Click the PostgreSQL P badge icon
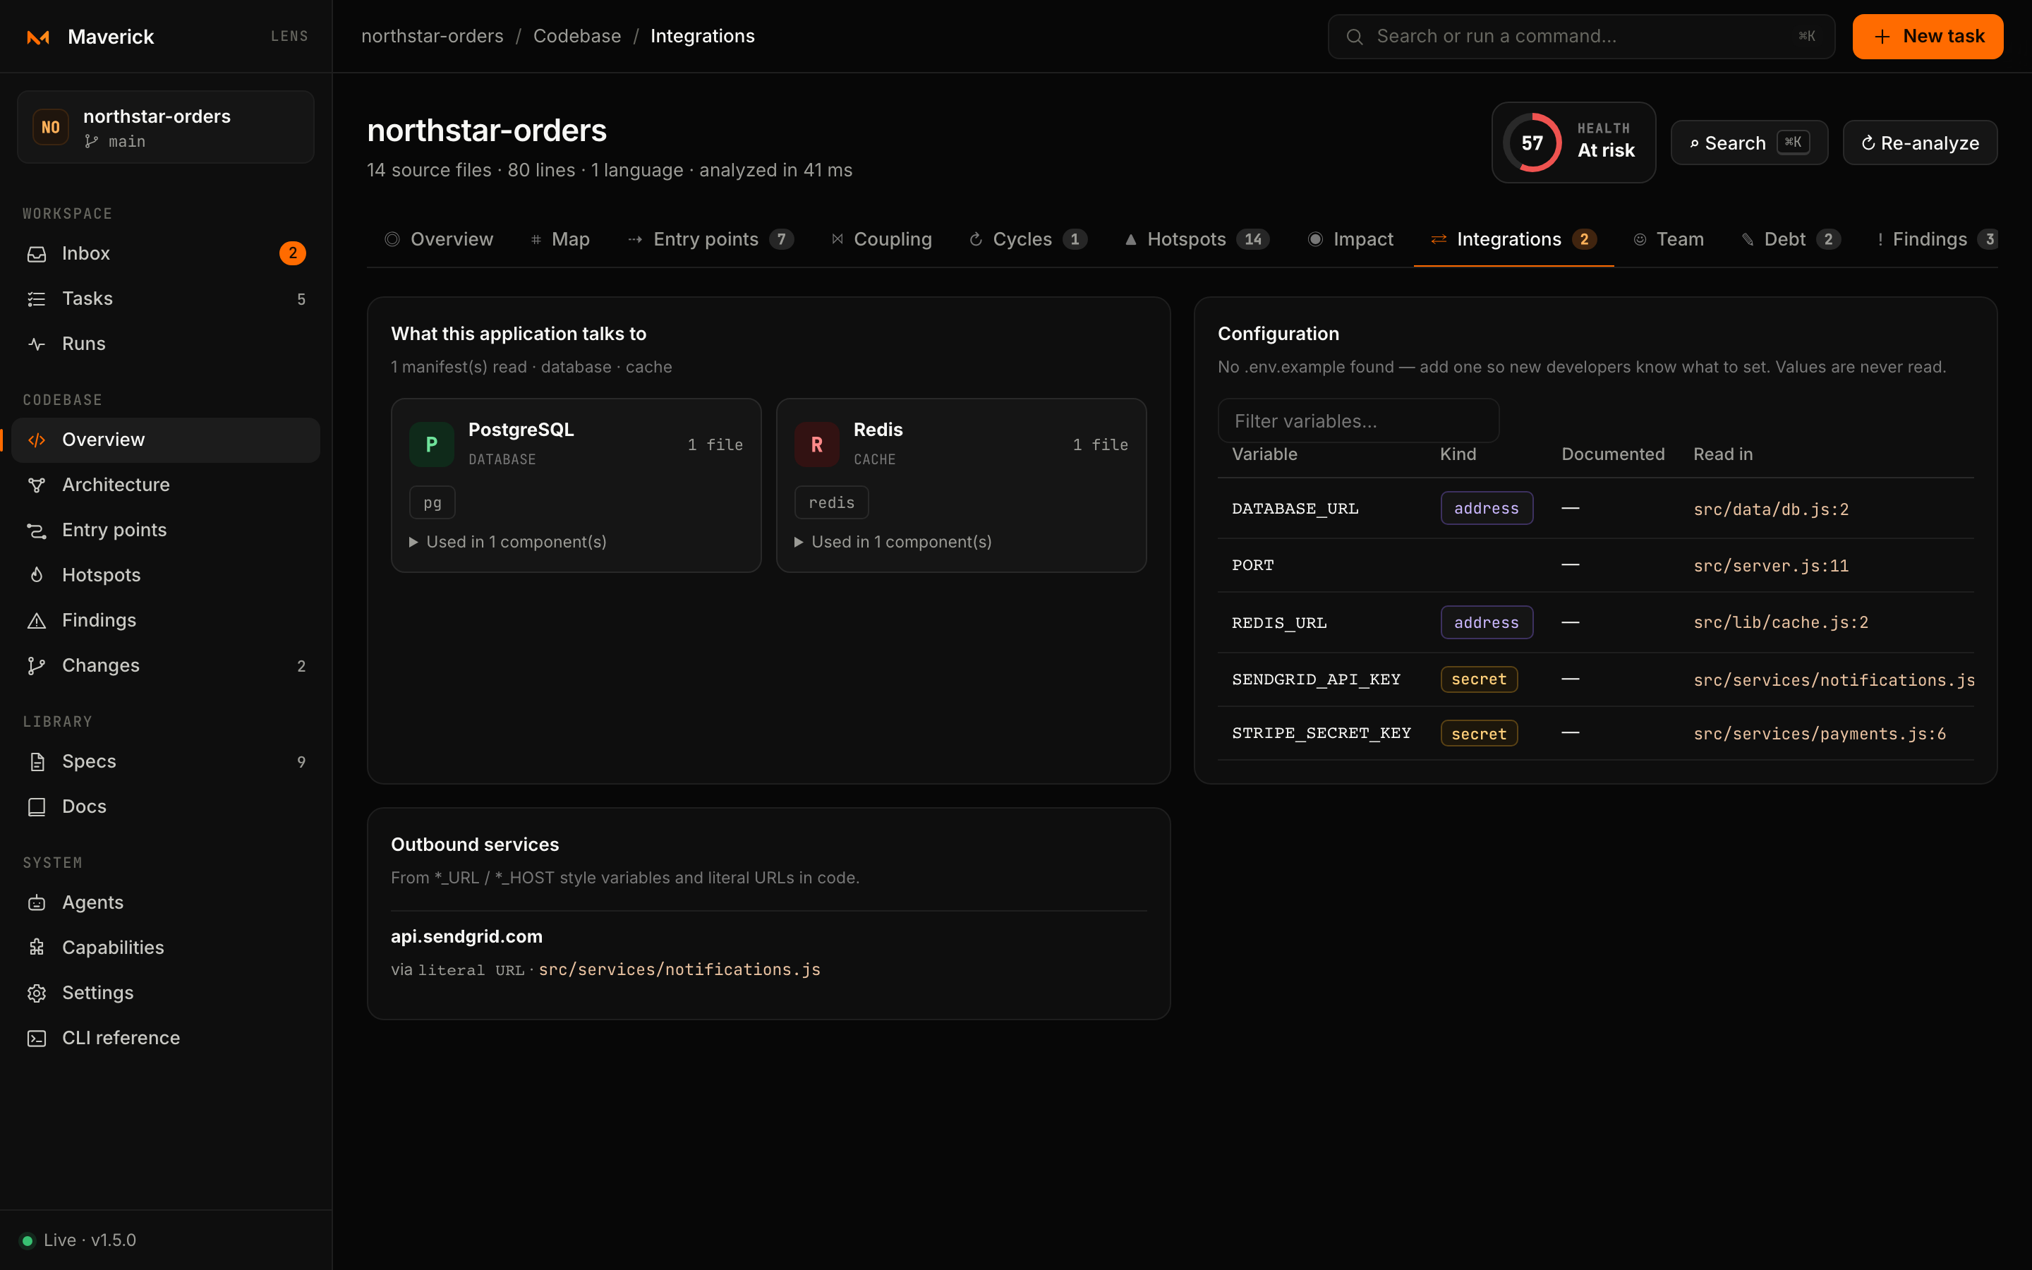Viewport: 2032px width, 1270px height. click(432, 445)
